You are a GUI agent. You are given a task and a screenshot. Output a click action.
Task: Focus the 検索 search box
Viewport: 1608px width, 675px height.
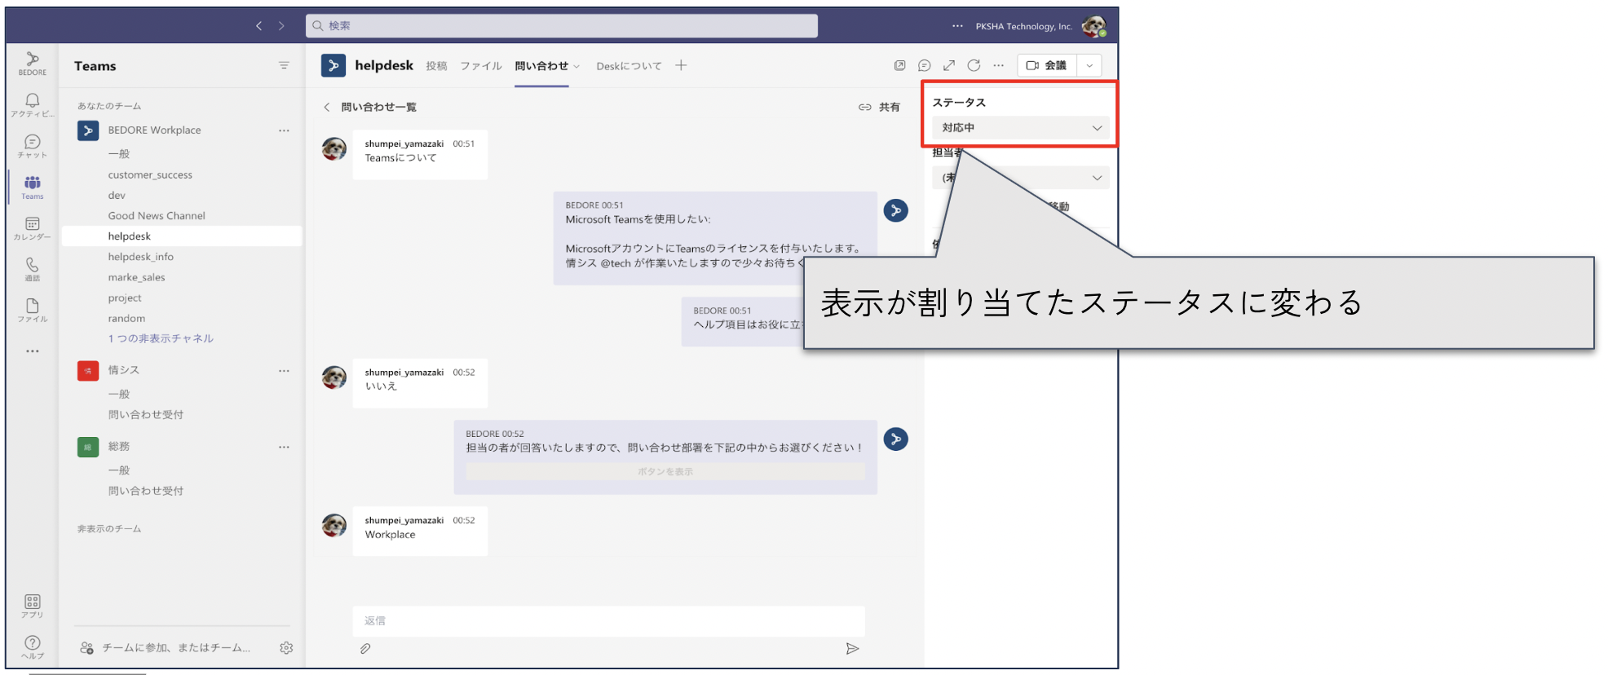tap(562, 26)
